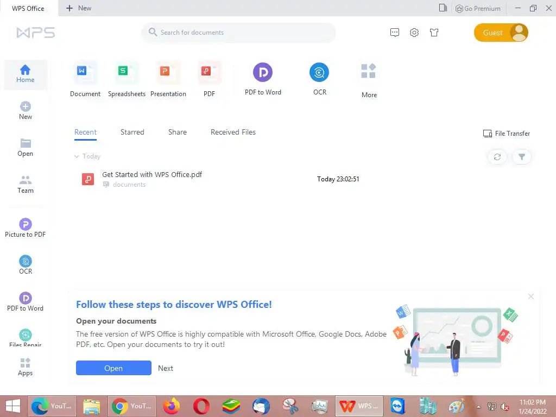The height and width of the screenshot is (417, 556).
Task: Open a New tab in title bar
Action: tap(79, 8)
